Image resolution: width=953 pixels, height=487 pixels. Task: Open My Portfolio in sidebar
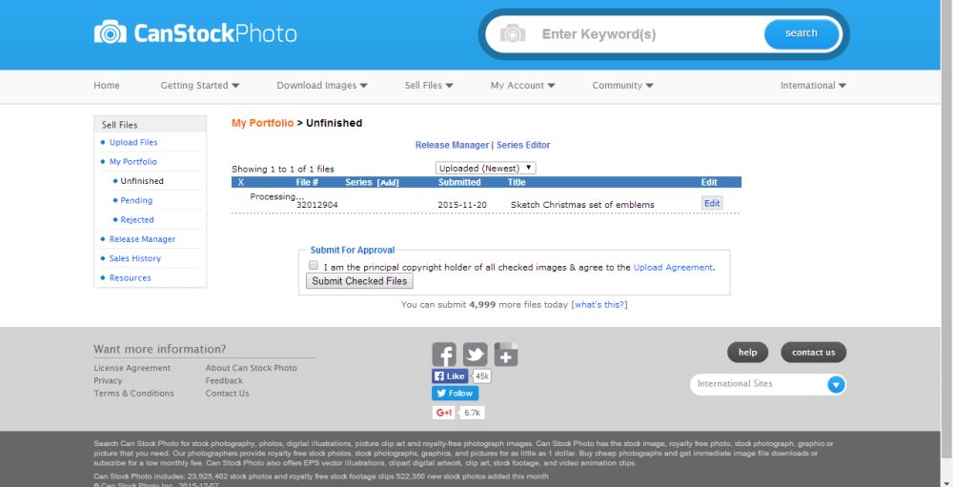coord(133,162)
